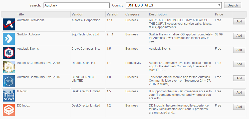Click the Autotask Community Live! 2015 icon
249x119 pixels.
click(x=9, y=67)
